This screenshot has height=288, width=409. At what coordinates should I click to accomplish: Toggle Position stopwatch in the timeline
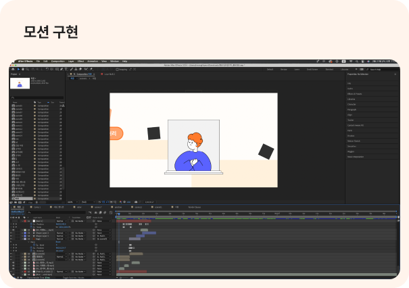point(30,224)
